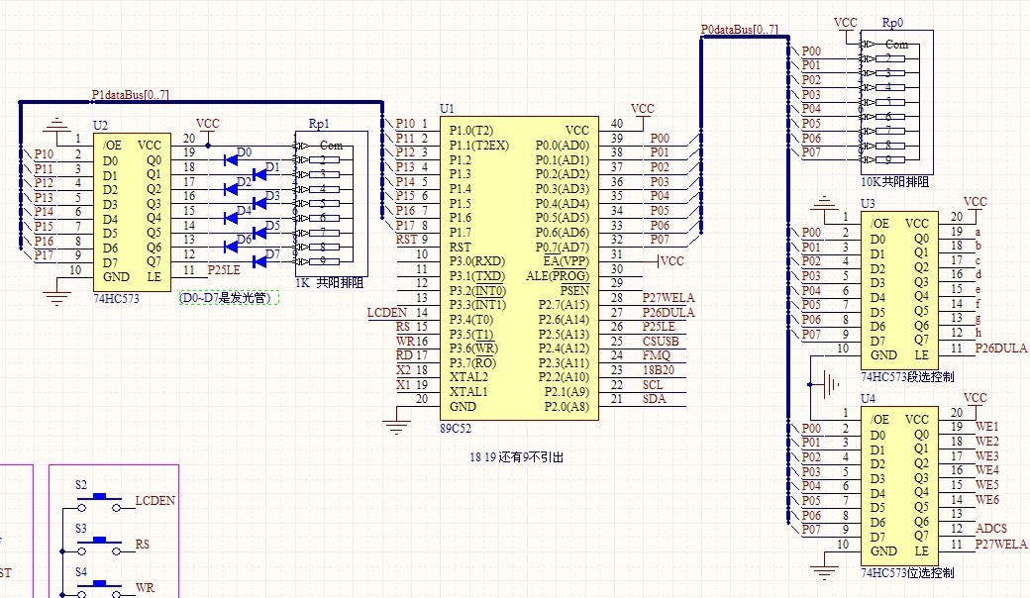
Task: Click LCDEN net label at U1 pin 14
Action: click(x=387, y=313)
